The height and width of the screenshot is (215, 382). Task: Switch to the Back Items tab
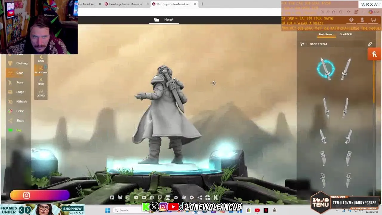click(x=325, y=34)
